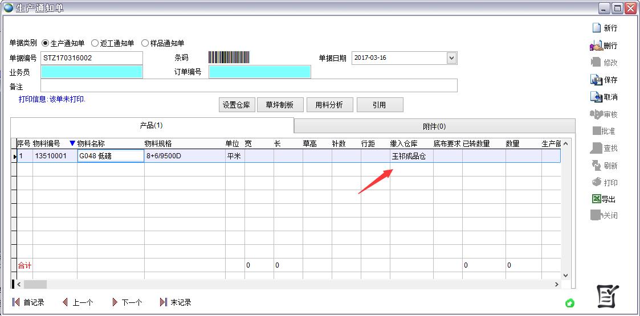This screenshot has width=640, height=316.
Task: Click the 删行 (delete row) icon
Action: click(597, 46)
